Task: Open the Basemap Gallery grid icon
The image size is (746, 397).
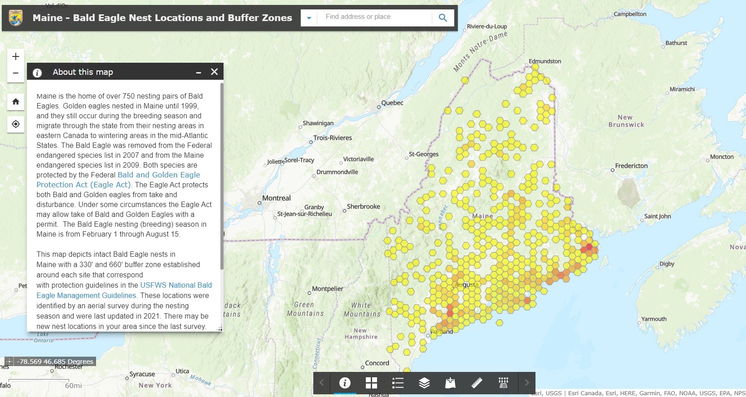Action: point(371,383)
